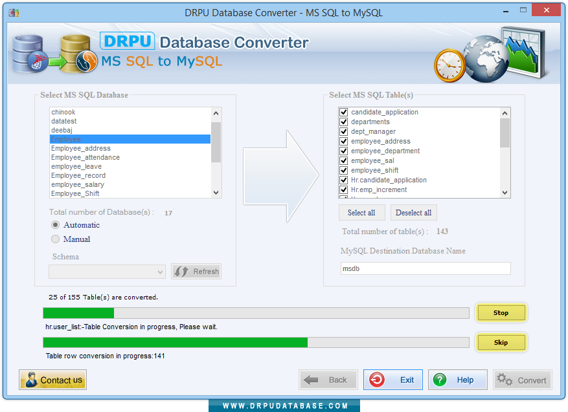
Task: Click the Refresh button
Action: pyautogui.click(x=196, y=271)
